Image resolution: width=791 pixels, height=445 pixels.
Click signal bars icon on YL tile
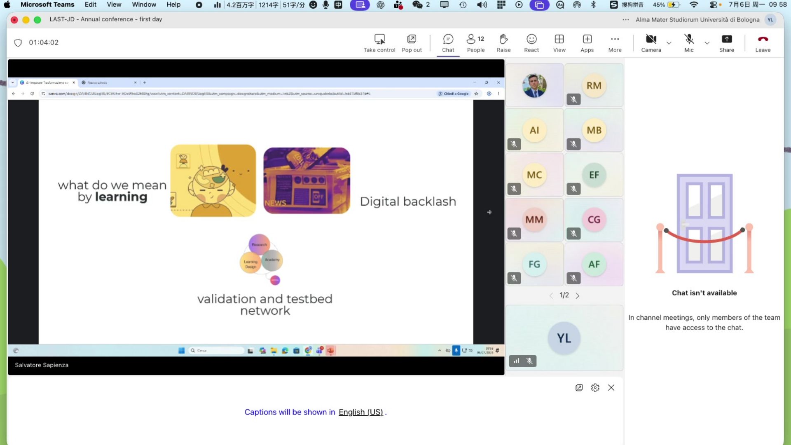516,361
